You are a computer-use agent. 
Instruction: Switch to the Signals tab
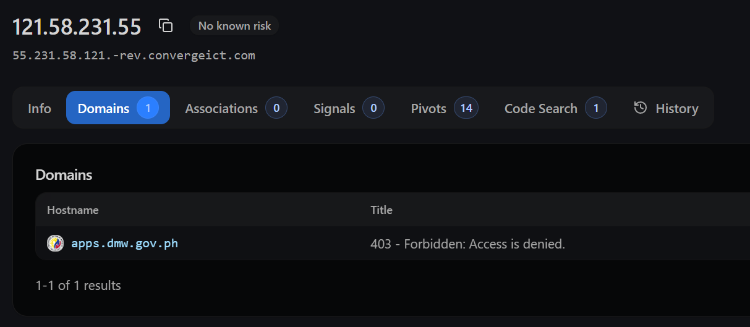coord(349,108)
